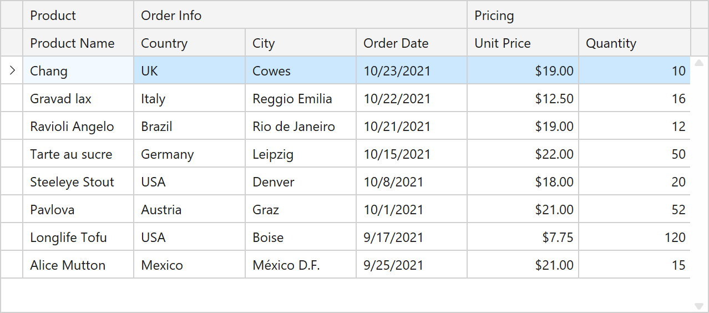The height and width of the screenshot is (313, 709).
Task: Select the $7.75 unit price cell
Action: (523, 238)
